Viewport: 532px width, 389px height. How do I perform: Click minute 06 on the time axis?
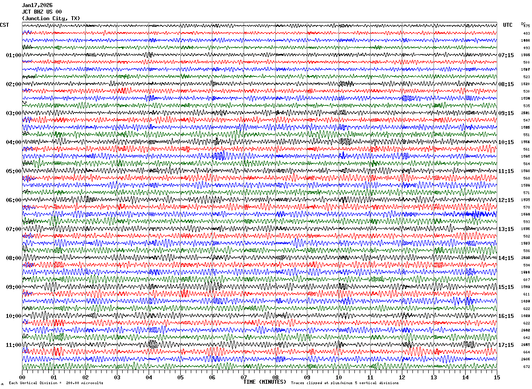click(212, 377)
